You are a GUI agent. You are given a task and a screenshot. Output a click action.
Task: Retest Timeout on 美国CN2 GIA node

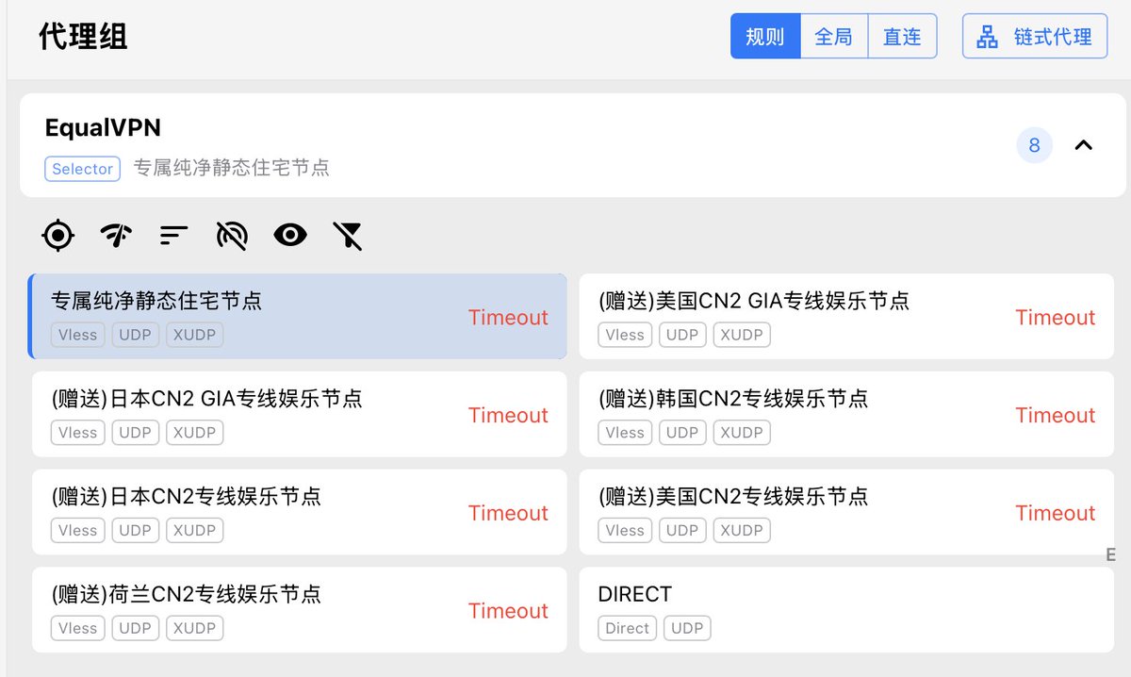point(1055,318)
